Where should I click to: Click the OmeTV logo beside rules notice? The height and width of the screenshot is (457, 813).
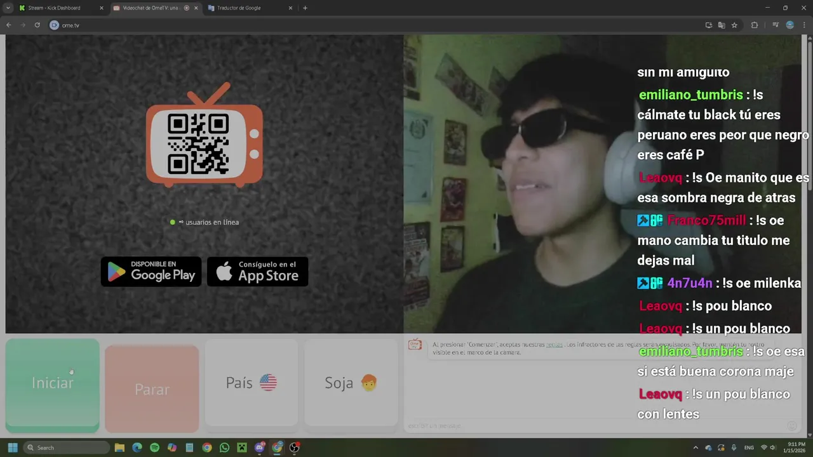coord(415,344)
